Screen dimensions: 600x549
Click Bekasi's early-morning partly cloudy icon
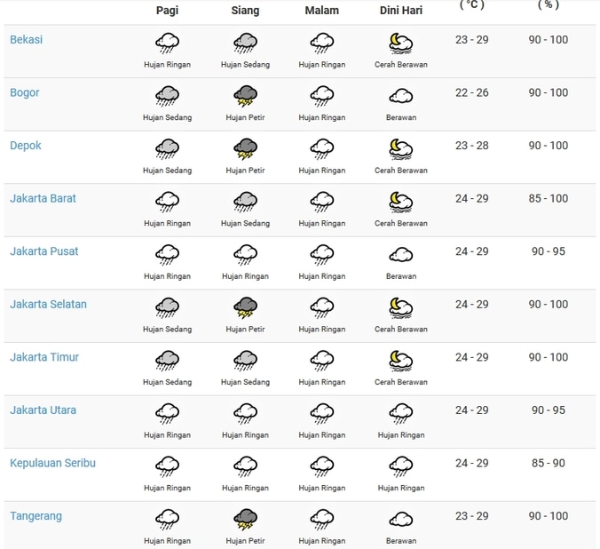point(400,43)
